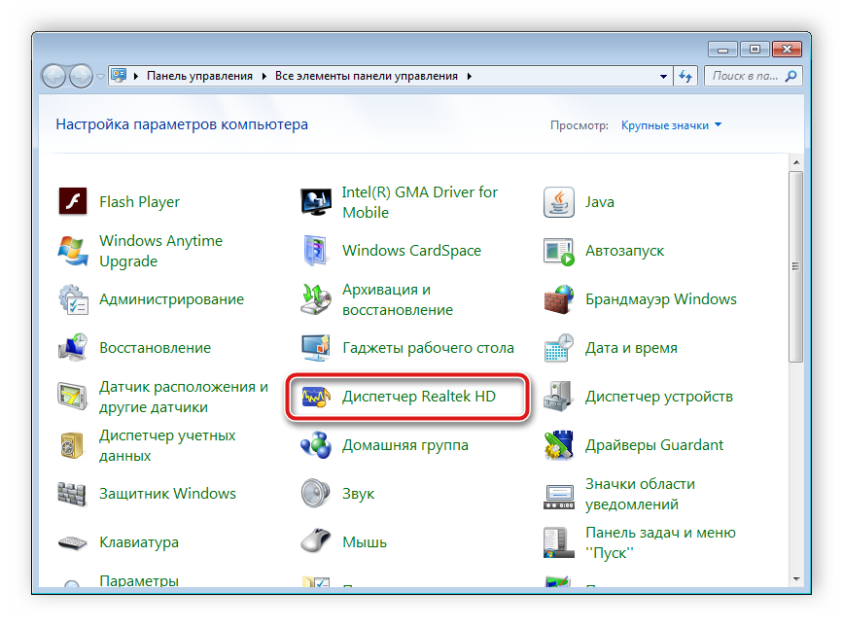Image resolution: width=843 pixels, height=626 pixels.
Task: Click the vertical scrollbar down arrow
Action: (x=795, y=582)
